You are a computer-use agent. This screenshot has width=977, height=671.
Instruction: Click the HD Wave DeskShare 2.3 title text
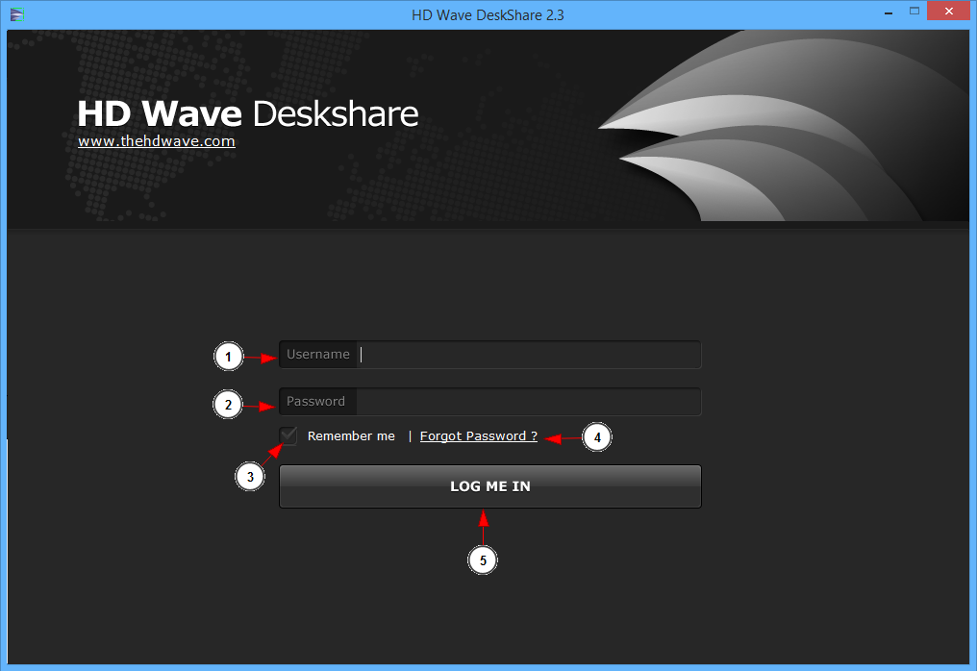488,15
